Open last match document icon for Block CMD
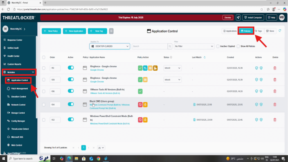Screen dimensions: 288x162 click(194, 105)
